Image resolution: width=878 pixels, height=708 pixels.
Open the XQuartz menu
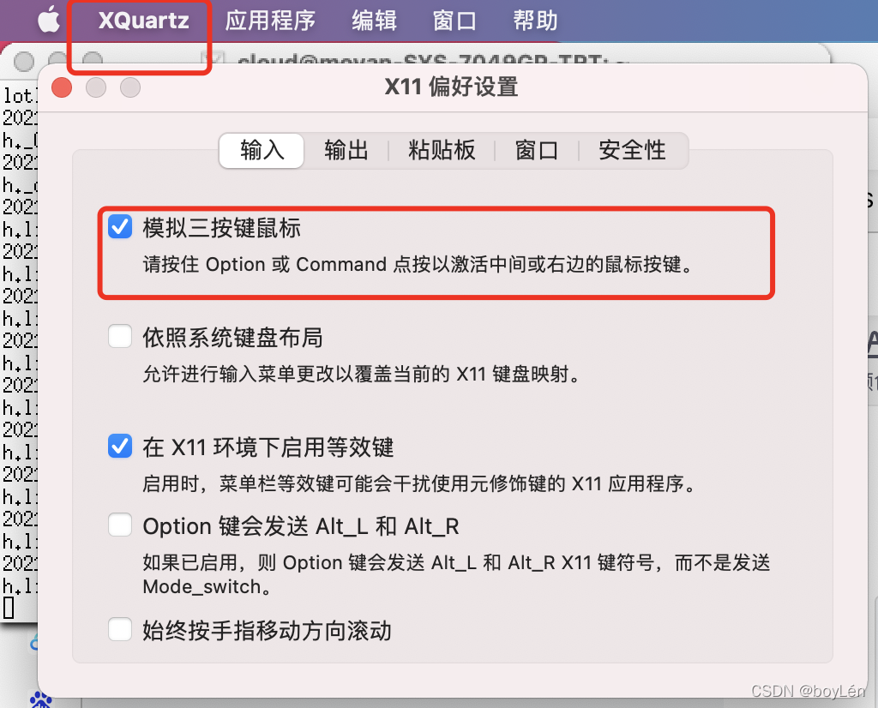[x=144, y=21]
